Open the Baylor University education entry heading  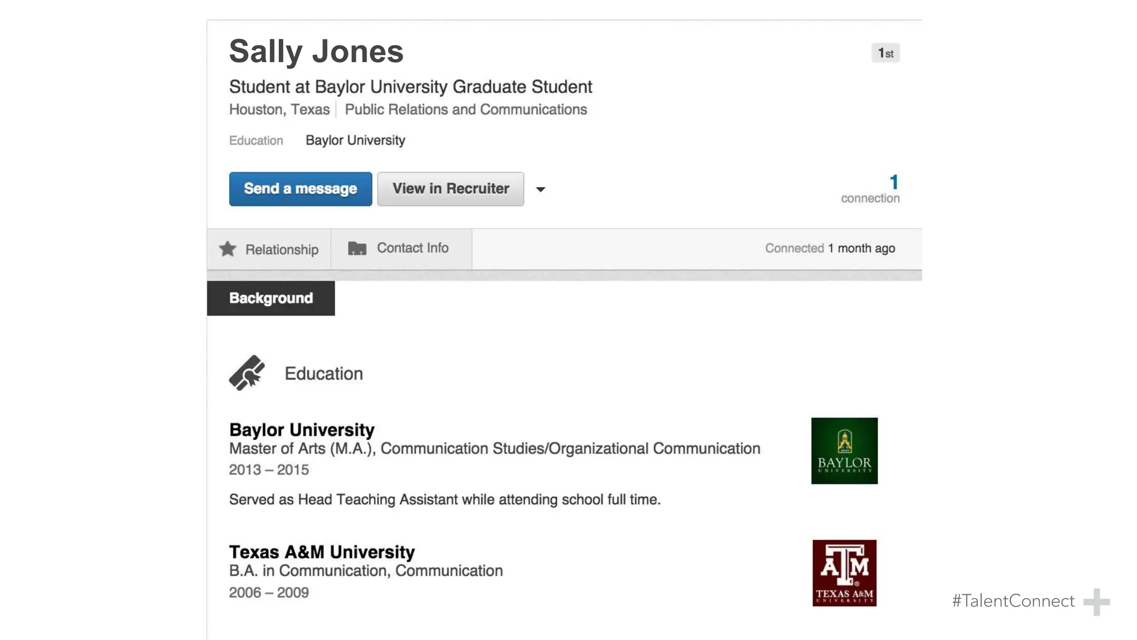(x=301, y=430)
